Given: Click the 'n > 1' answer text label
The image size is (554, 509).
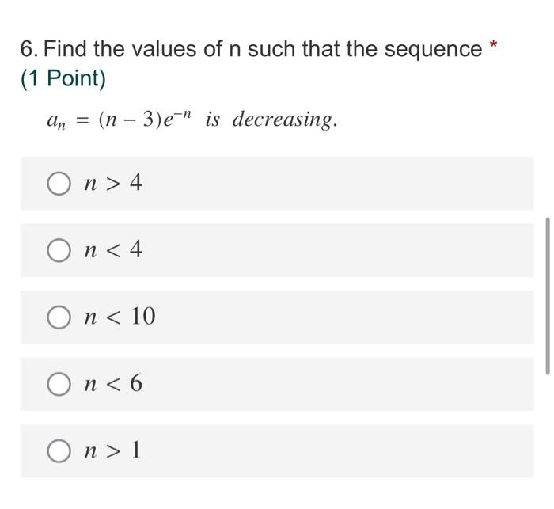Looking at the screenshot, I should click(112, 450).
